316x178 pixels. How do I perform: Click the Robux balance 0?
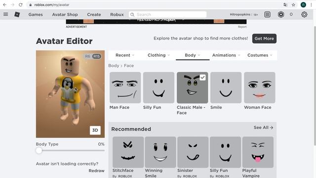pos(291,14)
